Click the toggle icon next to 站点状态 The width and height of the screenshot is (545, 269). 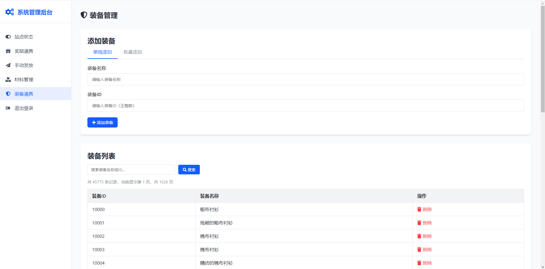(8, 37)
